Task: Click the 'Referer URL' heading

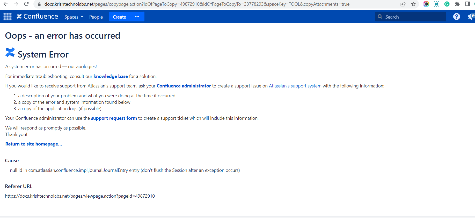Action: tap(19, 186)
